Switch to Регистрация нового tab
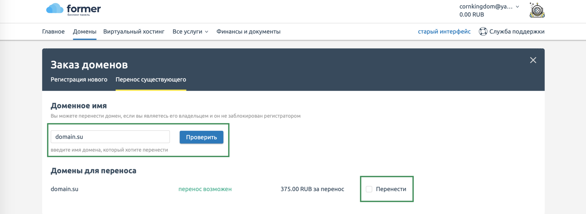The image size is (586, 214). click(x=79, y=80)
